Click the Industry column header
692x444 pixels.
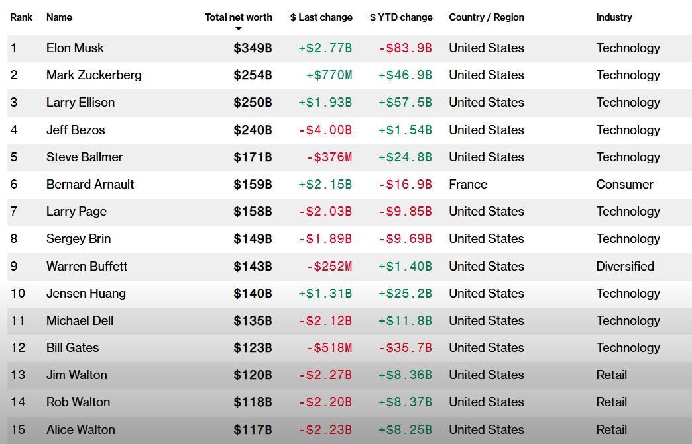(614, 17)
